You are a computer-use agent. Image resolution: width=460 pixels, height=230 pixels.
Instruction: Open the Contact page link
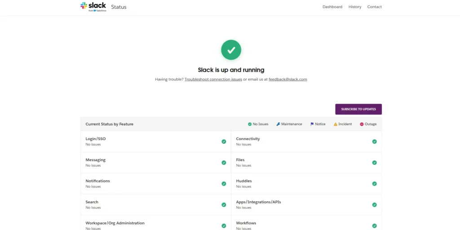tap(374, 7)
